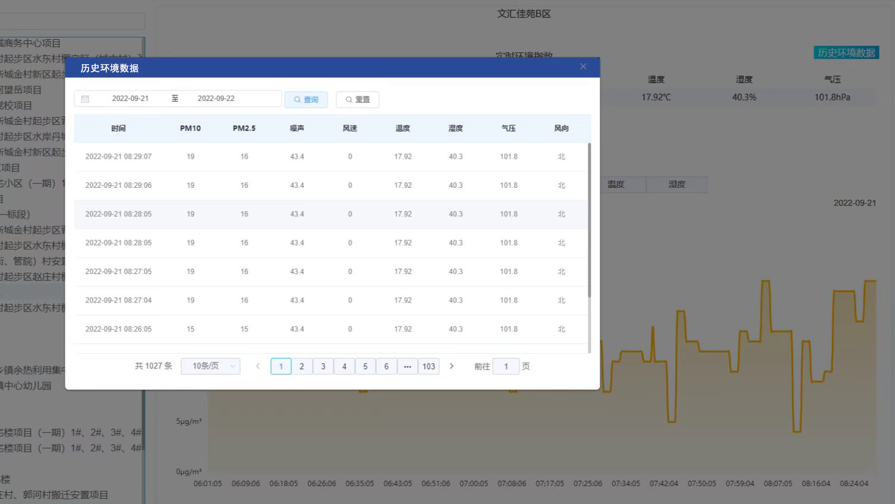Select the 镇余热利用集中 tree item

[x=32, y=370]
